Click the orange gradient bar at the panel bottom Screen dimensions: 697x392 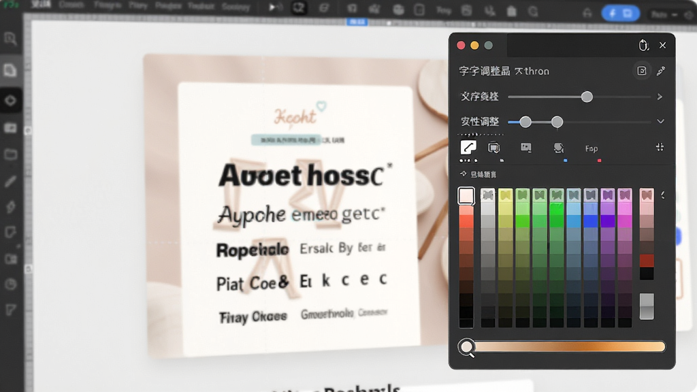click(x=570, y=346)
